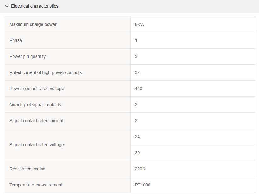Select the Signal contact rated voltage label
This screenshot has width=259, height=195.
[37, 145]
